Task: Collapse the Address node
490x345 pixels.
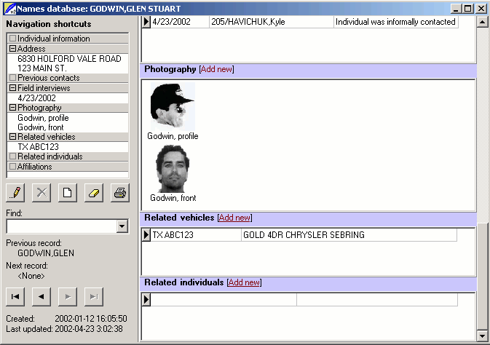Action: tap(12, 49)
